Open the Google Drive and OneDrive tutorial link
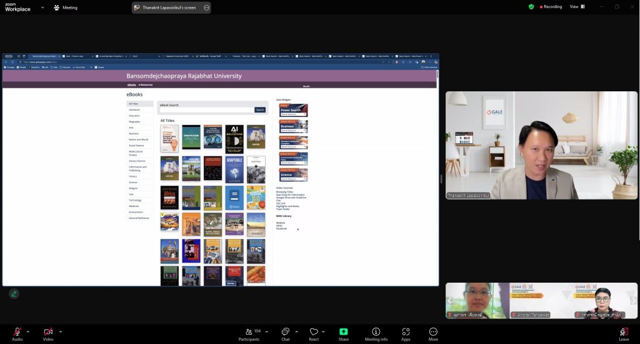 coord(291,198)
